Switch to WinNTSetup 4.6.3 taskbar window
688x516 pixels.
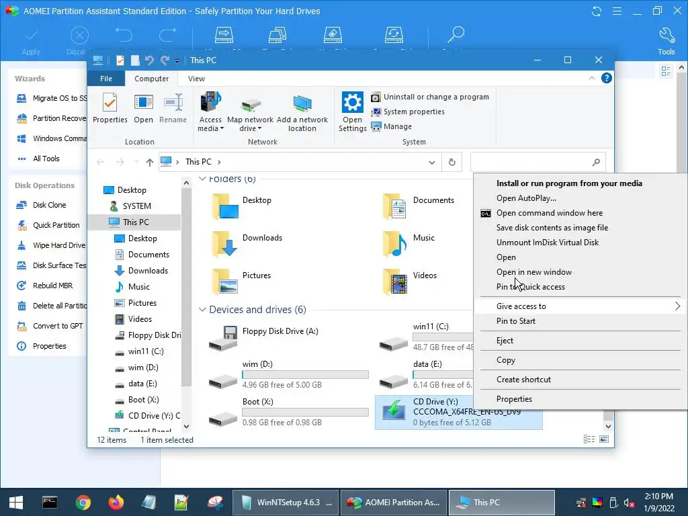click(x=285, y=503)
